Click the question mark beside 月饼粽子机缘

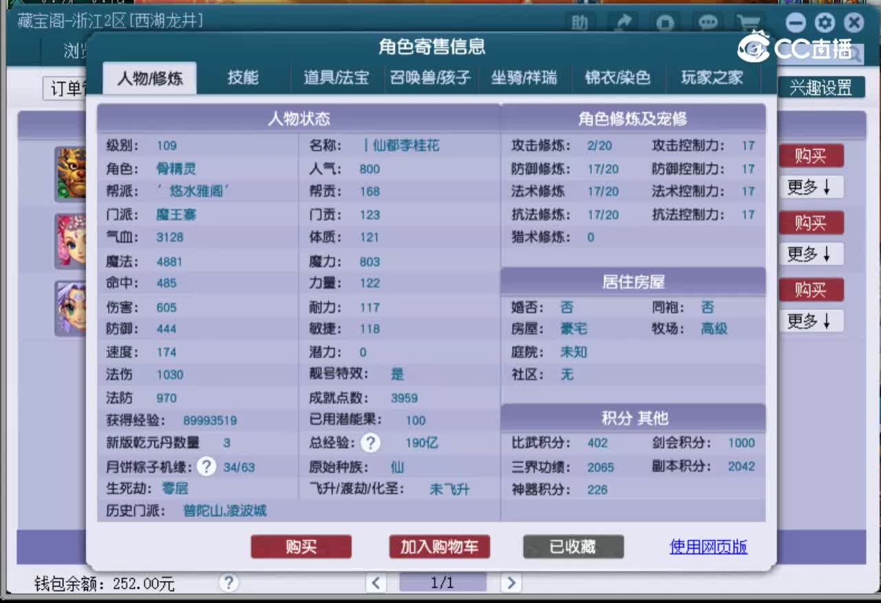pyautogui.click(x=206, y=467)
